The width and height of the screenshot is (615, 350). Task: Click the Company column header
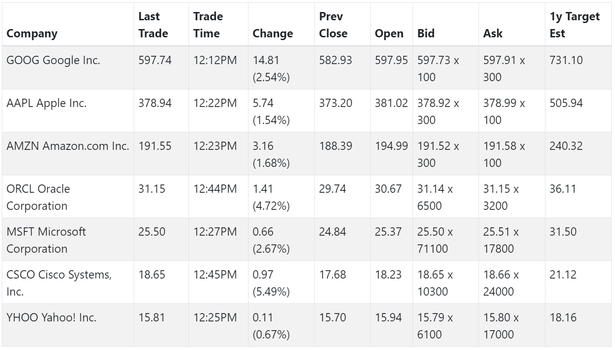click(68, 24)
